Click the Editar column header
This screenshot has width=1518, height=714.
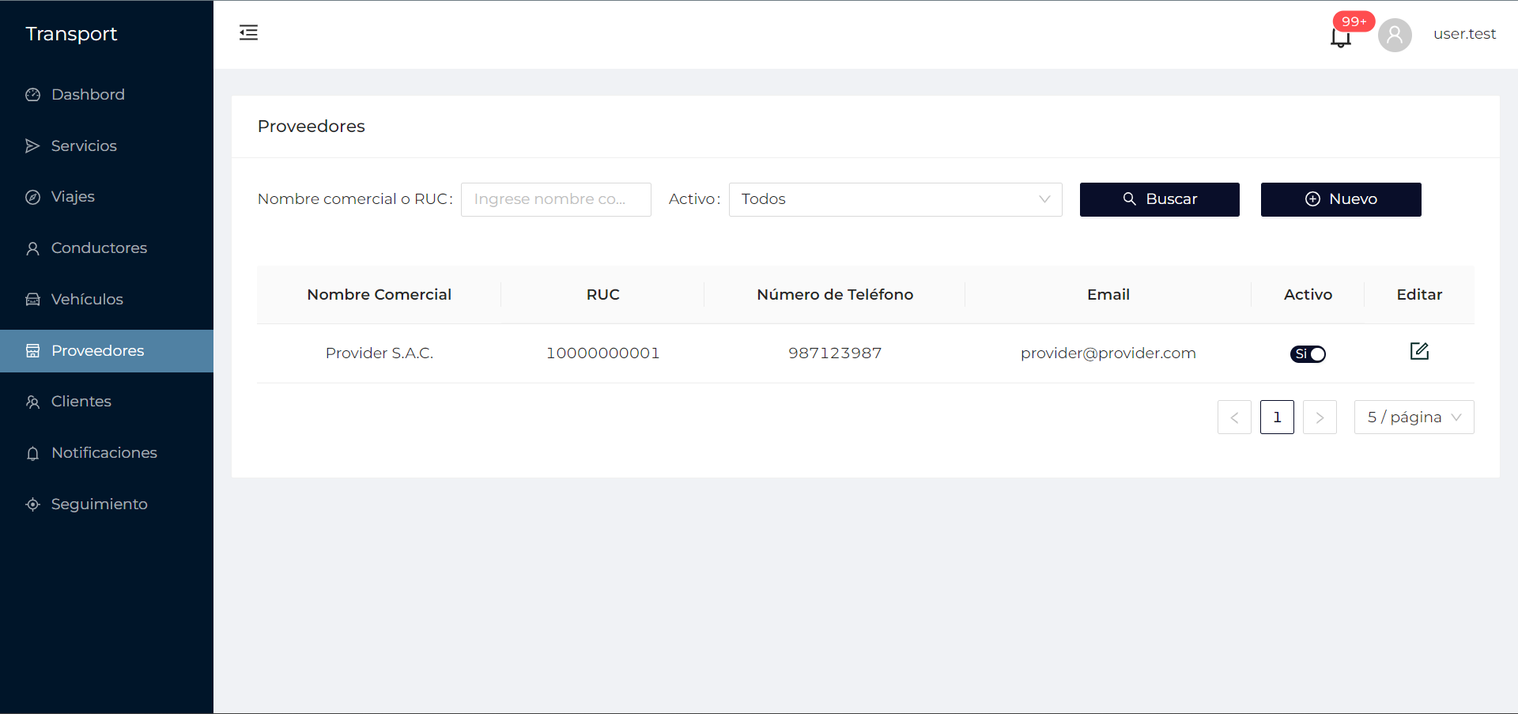point(1419,295)
